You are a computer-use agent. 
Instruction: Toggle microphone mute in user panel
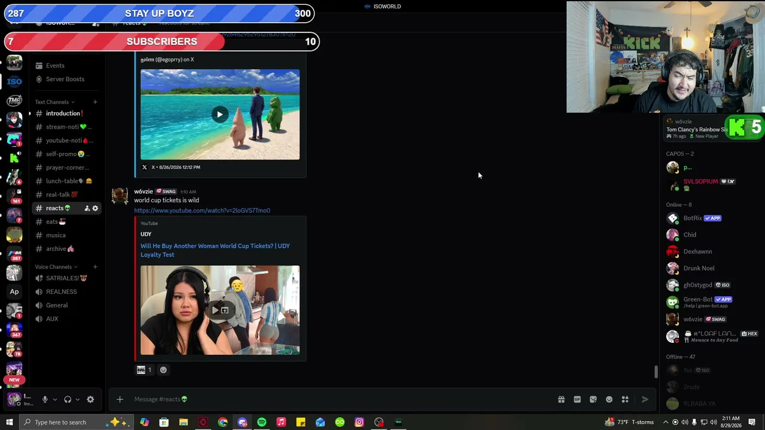coord(45,400)
